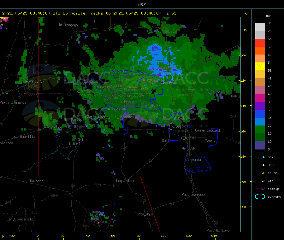Click the 'km' unit label at bottom left
This screenshot has height=240, width=284.
point(5,237)
